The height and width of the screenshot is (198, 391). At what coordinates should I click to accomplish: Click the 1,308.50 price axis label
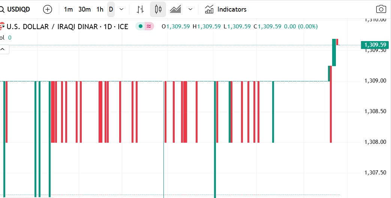tap(376, 111)
